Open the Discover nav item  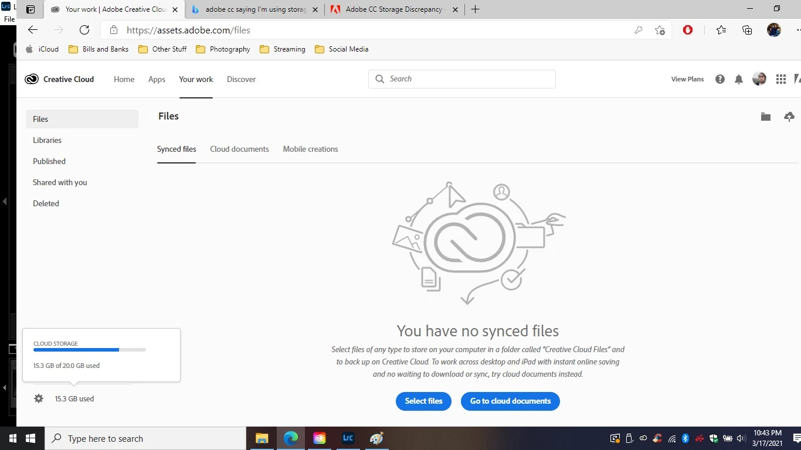click(x=241, y=79)
